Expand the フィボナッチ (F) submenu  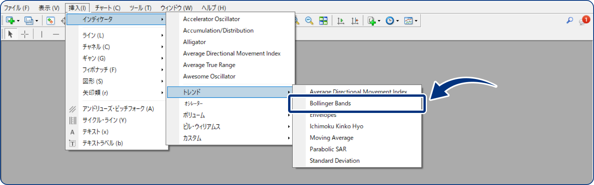tap(99, 70)
